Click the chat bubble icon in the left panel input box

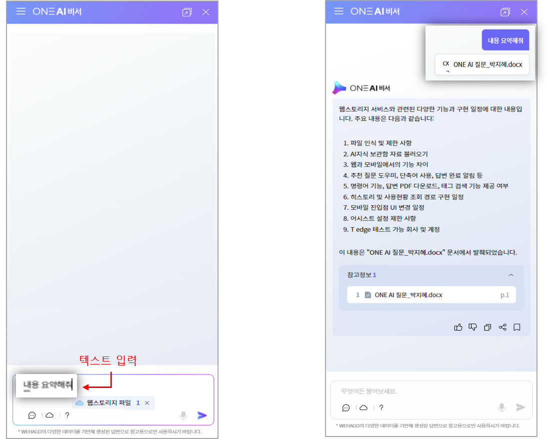(x=32, y=415)
